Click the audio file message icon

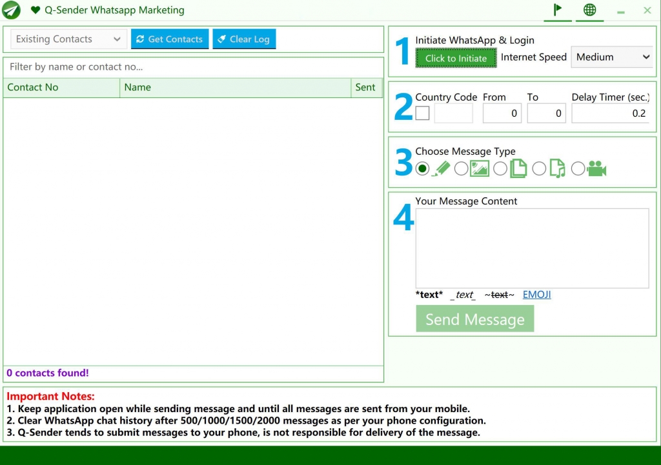(x=558, y=168)
